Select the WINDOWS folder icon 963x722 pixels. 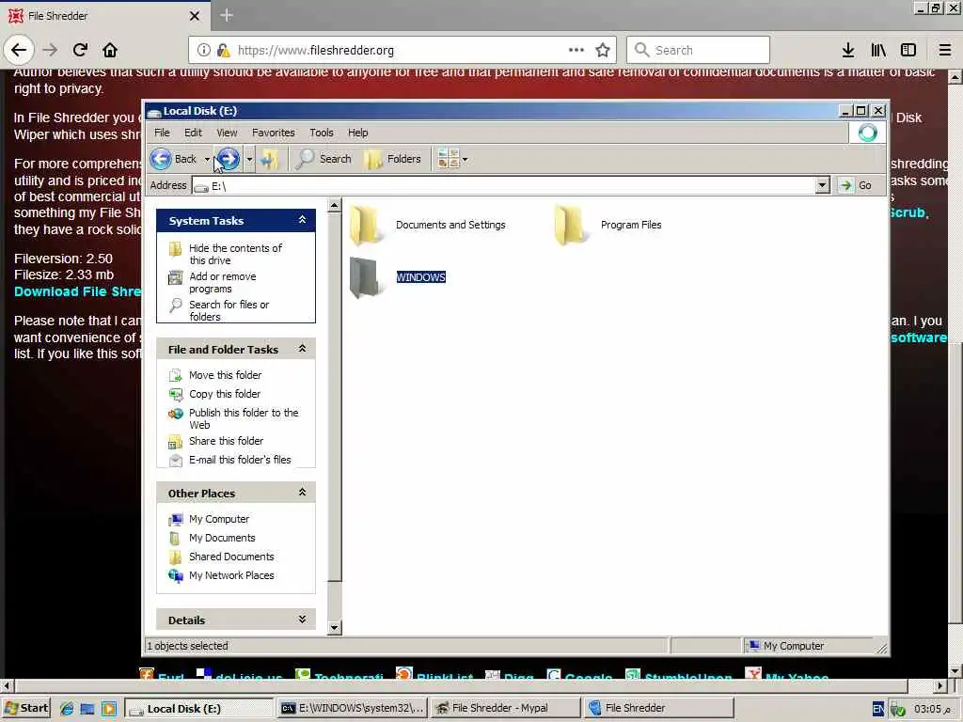pos(367,277)
